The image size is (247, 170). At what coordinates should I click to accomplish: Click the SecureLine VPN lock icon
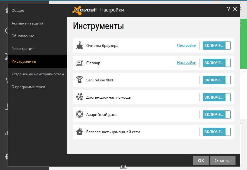pyautogui.click(x=80, y=80)
